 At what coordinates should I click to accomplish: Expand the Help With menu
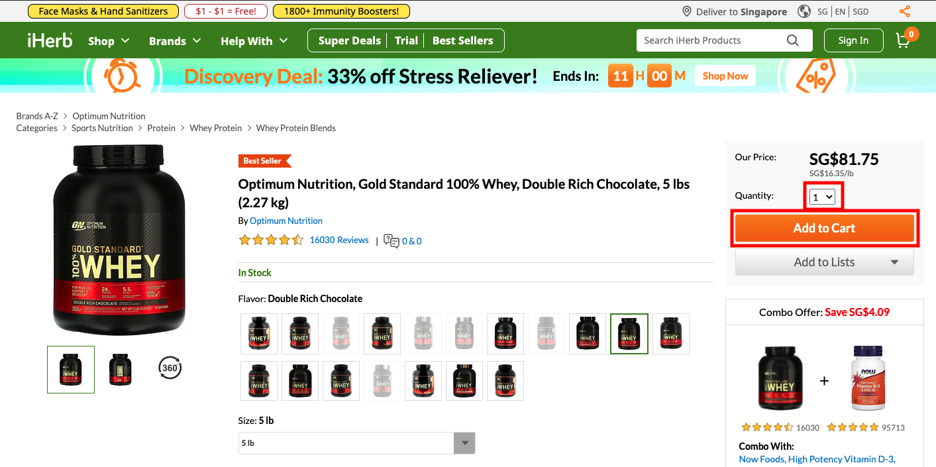(x=254, y=41)
